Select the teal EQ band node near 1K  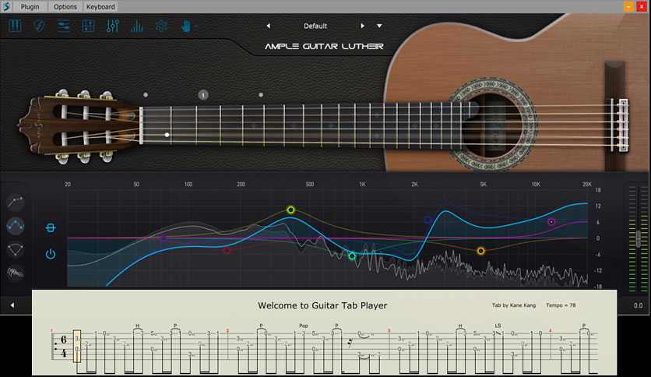coord(352,256)
